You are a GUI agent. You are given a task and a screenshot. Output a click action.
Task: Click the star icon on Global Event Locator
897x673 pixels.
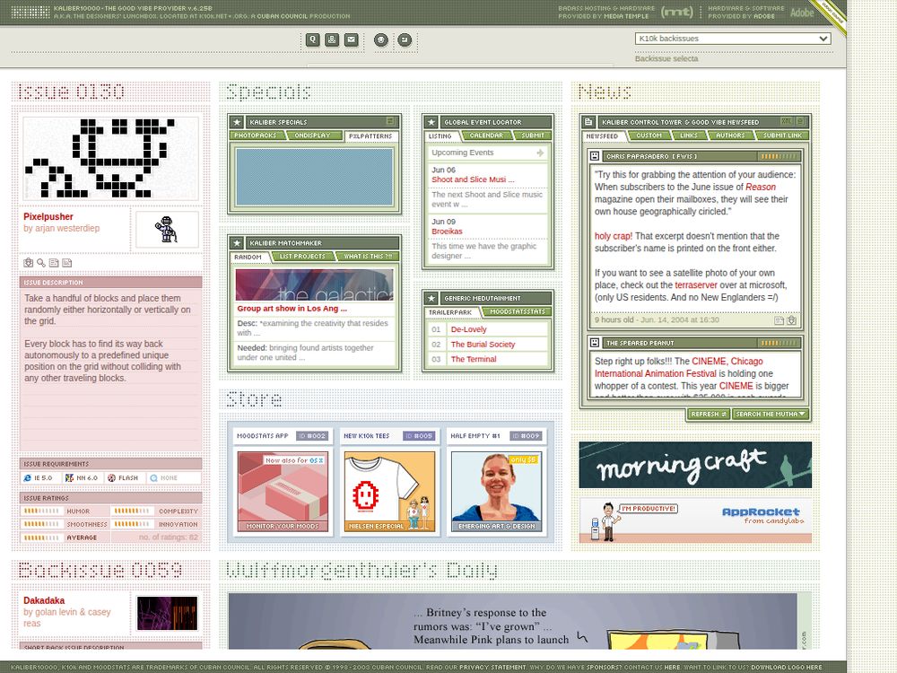431,122
